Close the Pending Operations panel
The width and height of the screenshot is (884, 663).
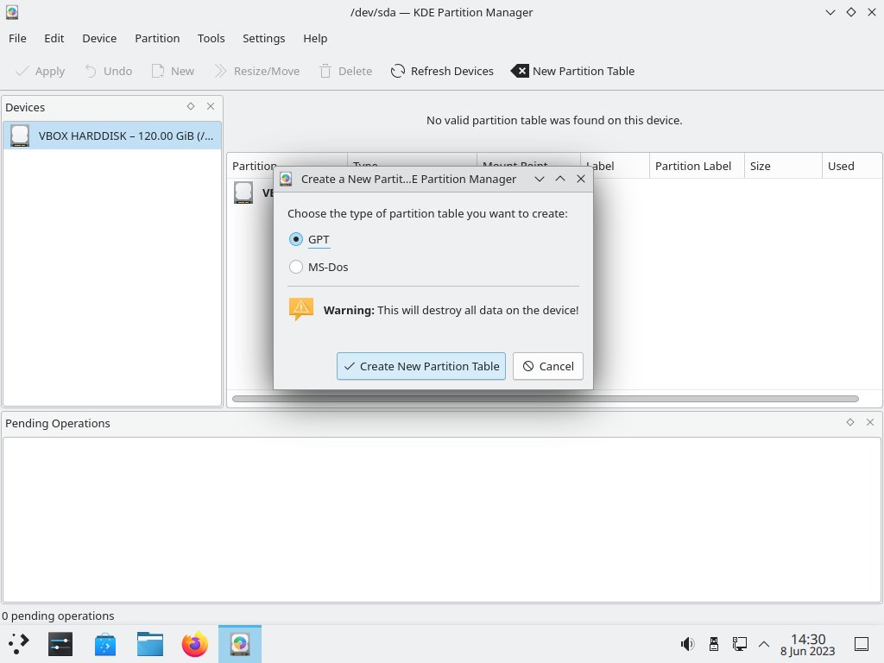coord(870,422)
